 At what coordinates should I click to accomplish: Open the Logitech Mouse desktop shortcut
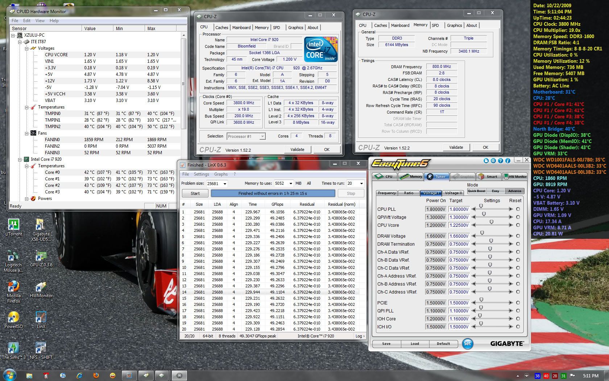pos(13,261)
